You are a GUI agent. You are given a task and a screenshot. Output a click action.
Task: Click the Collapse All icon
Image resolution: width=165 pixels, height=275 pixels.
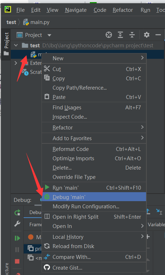pyautogui.click(x=132, y=35)
